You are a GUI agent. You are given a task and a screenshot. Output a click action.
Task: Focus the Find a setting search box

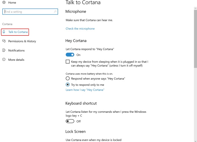(30, 12)
